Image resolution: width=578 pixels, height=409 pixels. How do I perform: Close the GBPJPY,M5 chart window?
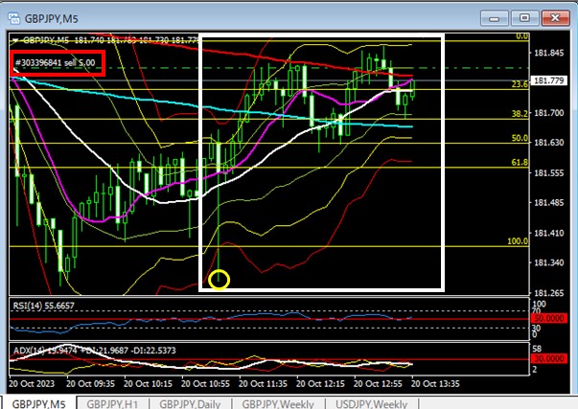tap(554, 15)
